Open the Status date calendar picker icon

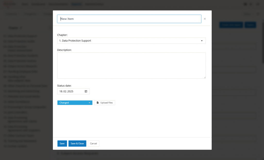pos(86,91)
